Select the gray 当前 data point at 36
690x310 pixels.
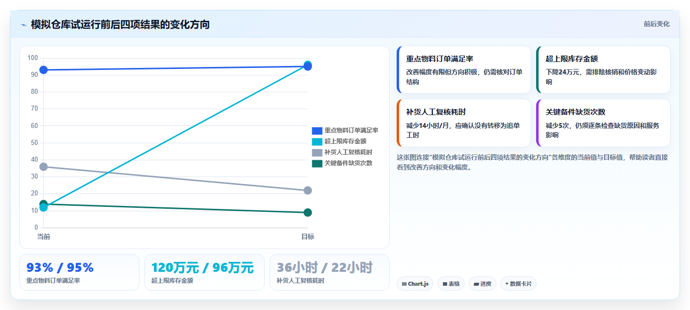tap(44, 167)
